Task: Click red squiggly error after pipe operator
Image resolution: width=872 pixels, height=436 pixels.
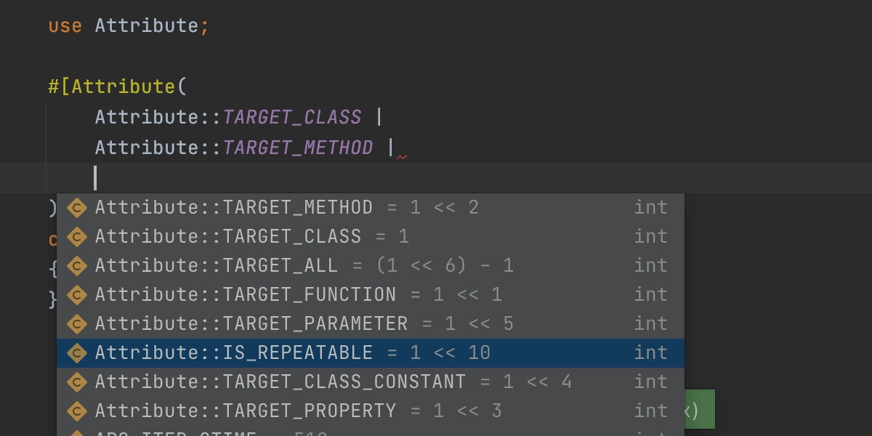Action: (402, 156)
